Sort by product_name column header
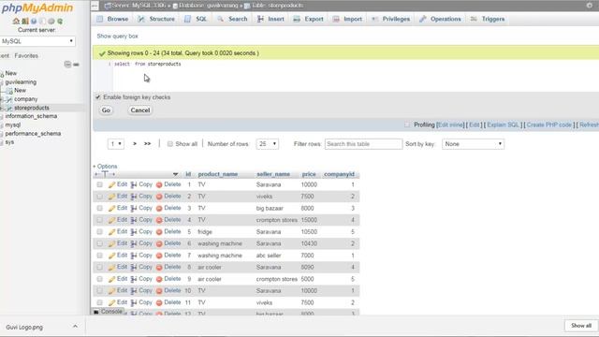599x337 pixels. (x=218, y=174)
